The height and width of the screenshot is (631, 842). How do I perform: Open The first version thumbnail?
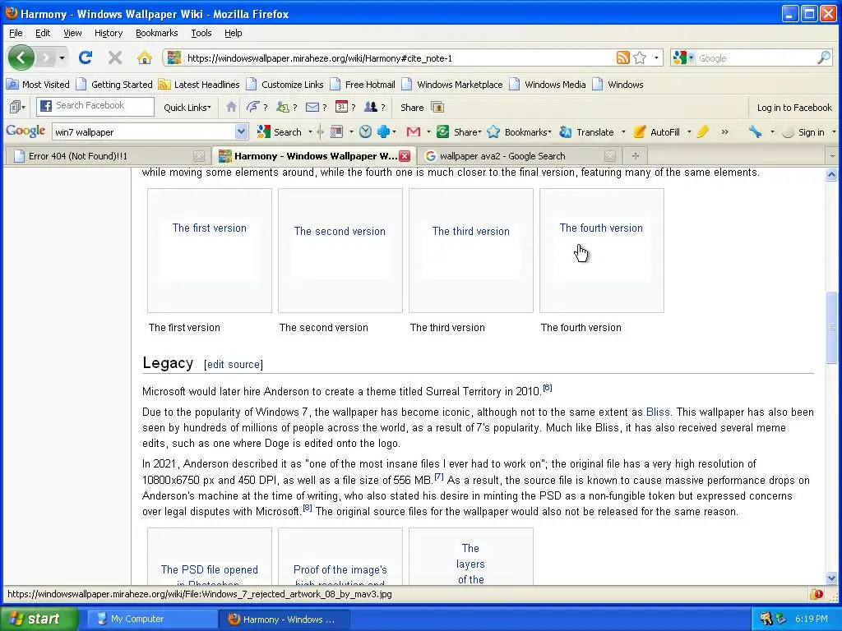pyautogui.click(x=210, y=250)
